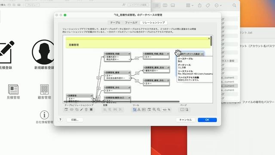The width and height of the screenshot is (275, 155).
Task: Collapse the 見積管理_顧客 table box
Action: (129, 72)
